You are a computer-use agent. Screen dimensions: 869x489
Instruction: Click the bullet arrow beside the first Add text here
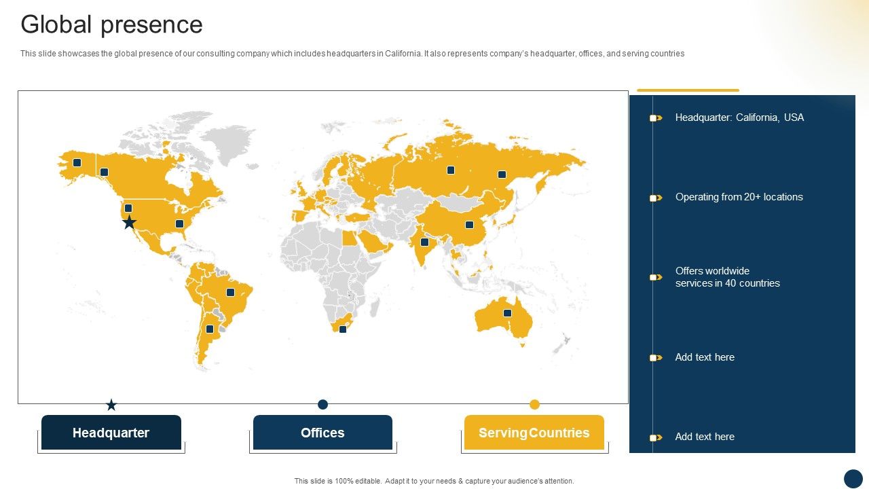pyautogui.click(x=656, y=358)
